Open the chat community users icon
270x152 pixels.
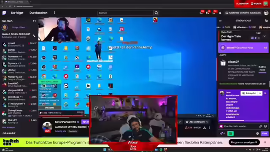click(266, 21)
